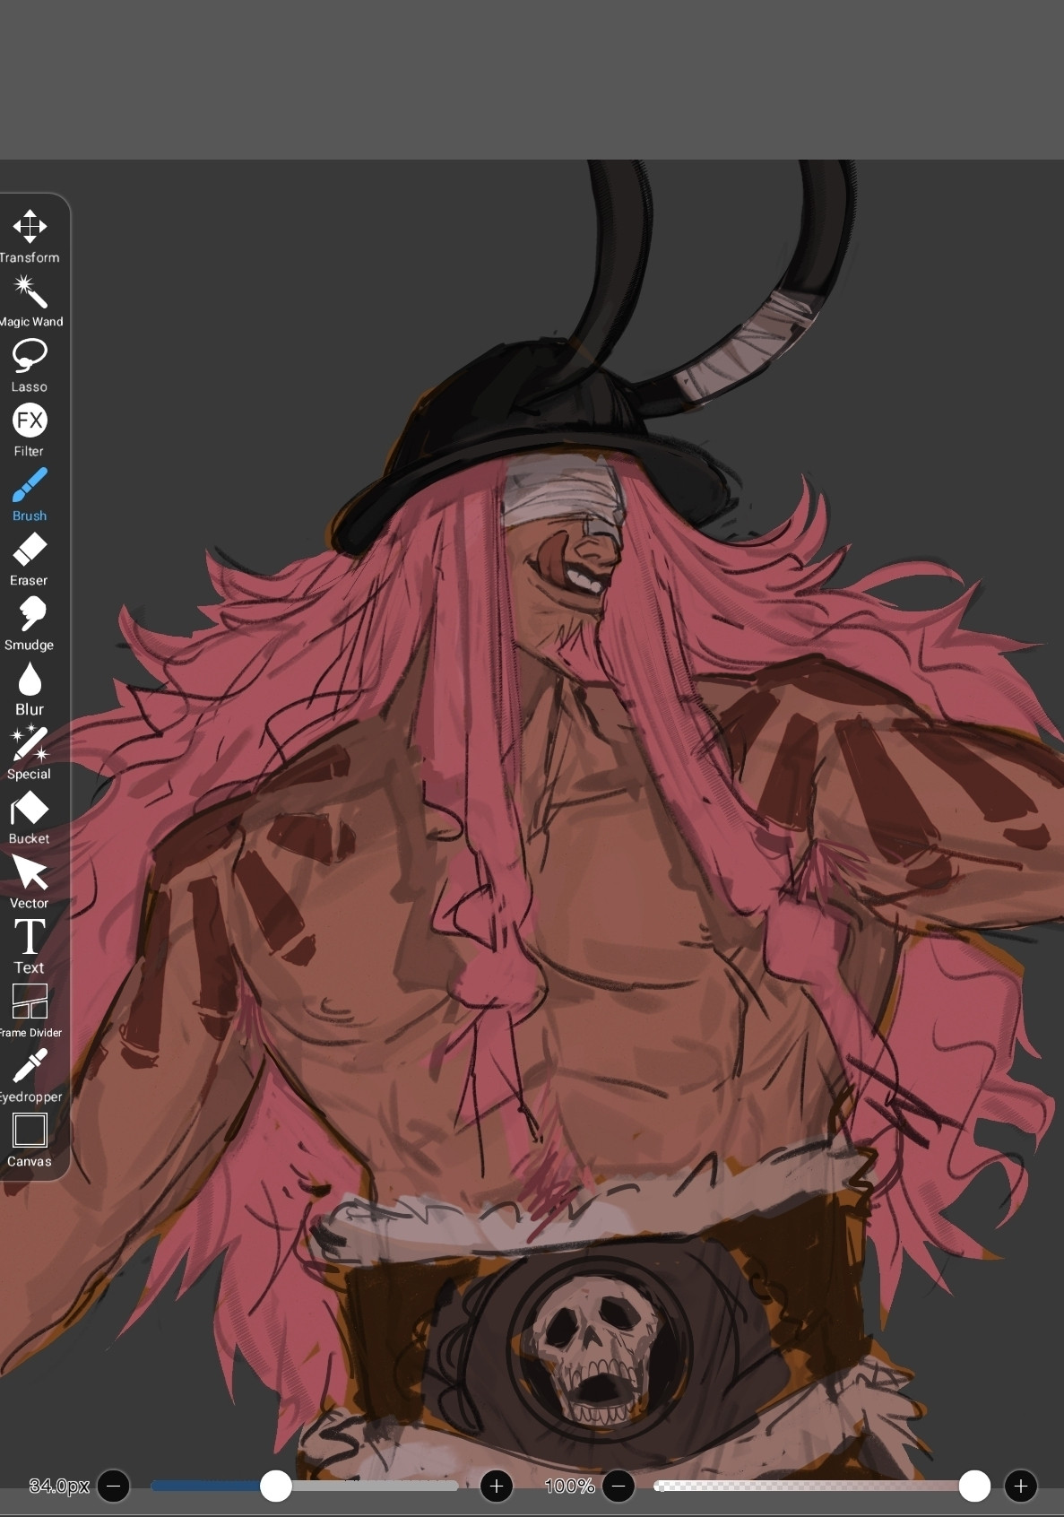
Task: Open the Special pen tool
Action: (x=30, y=753)
